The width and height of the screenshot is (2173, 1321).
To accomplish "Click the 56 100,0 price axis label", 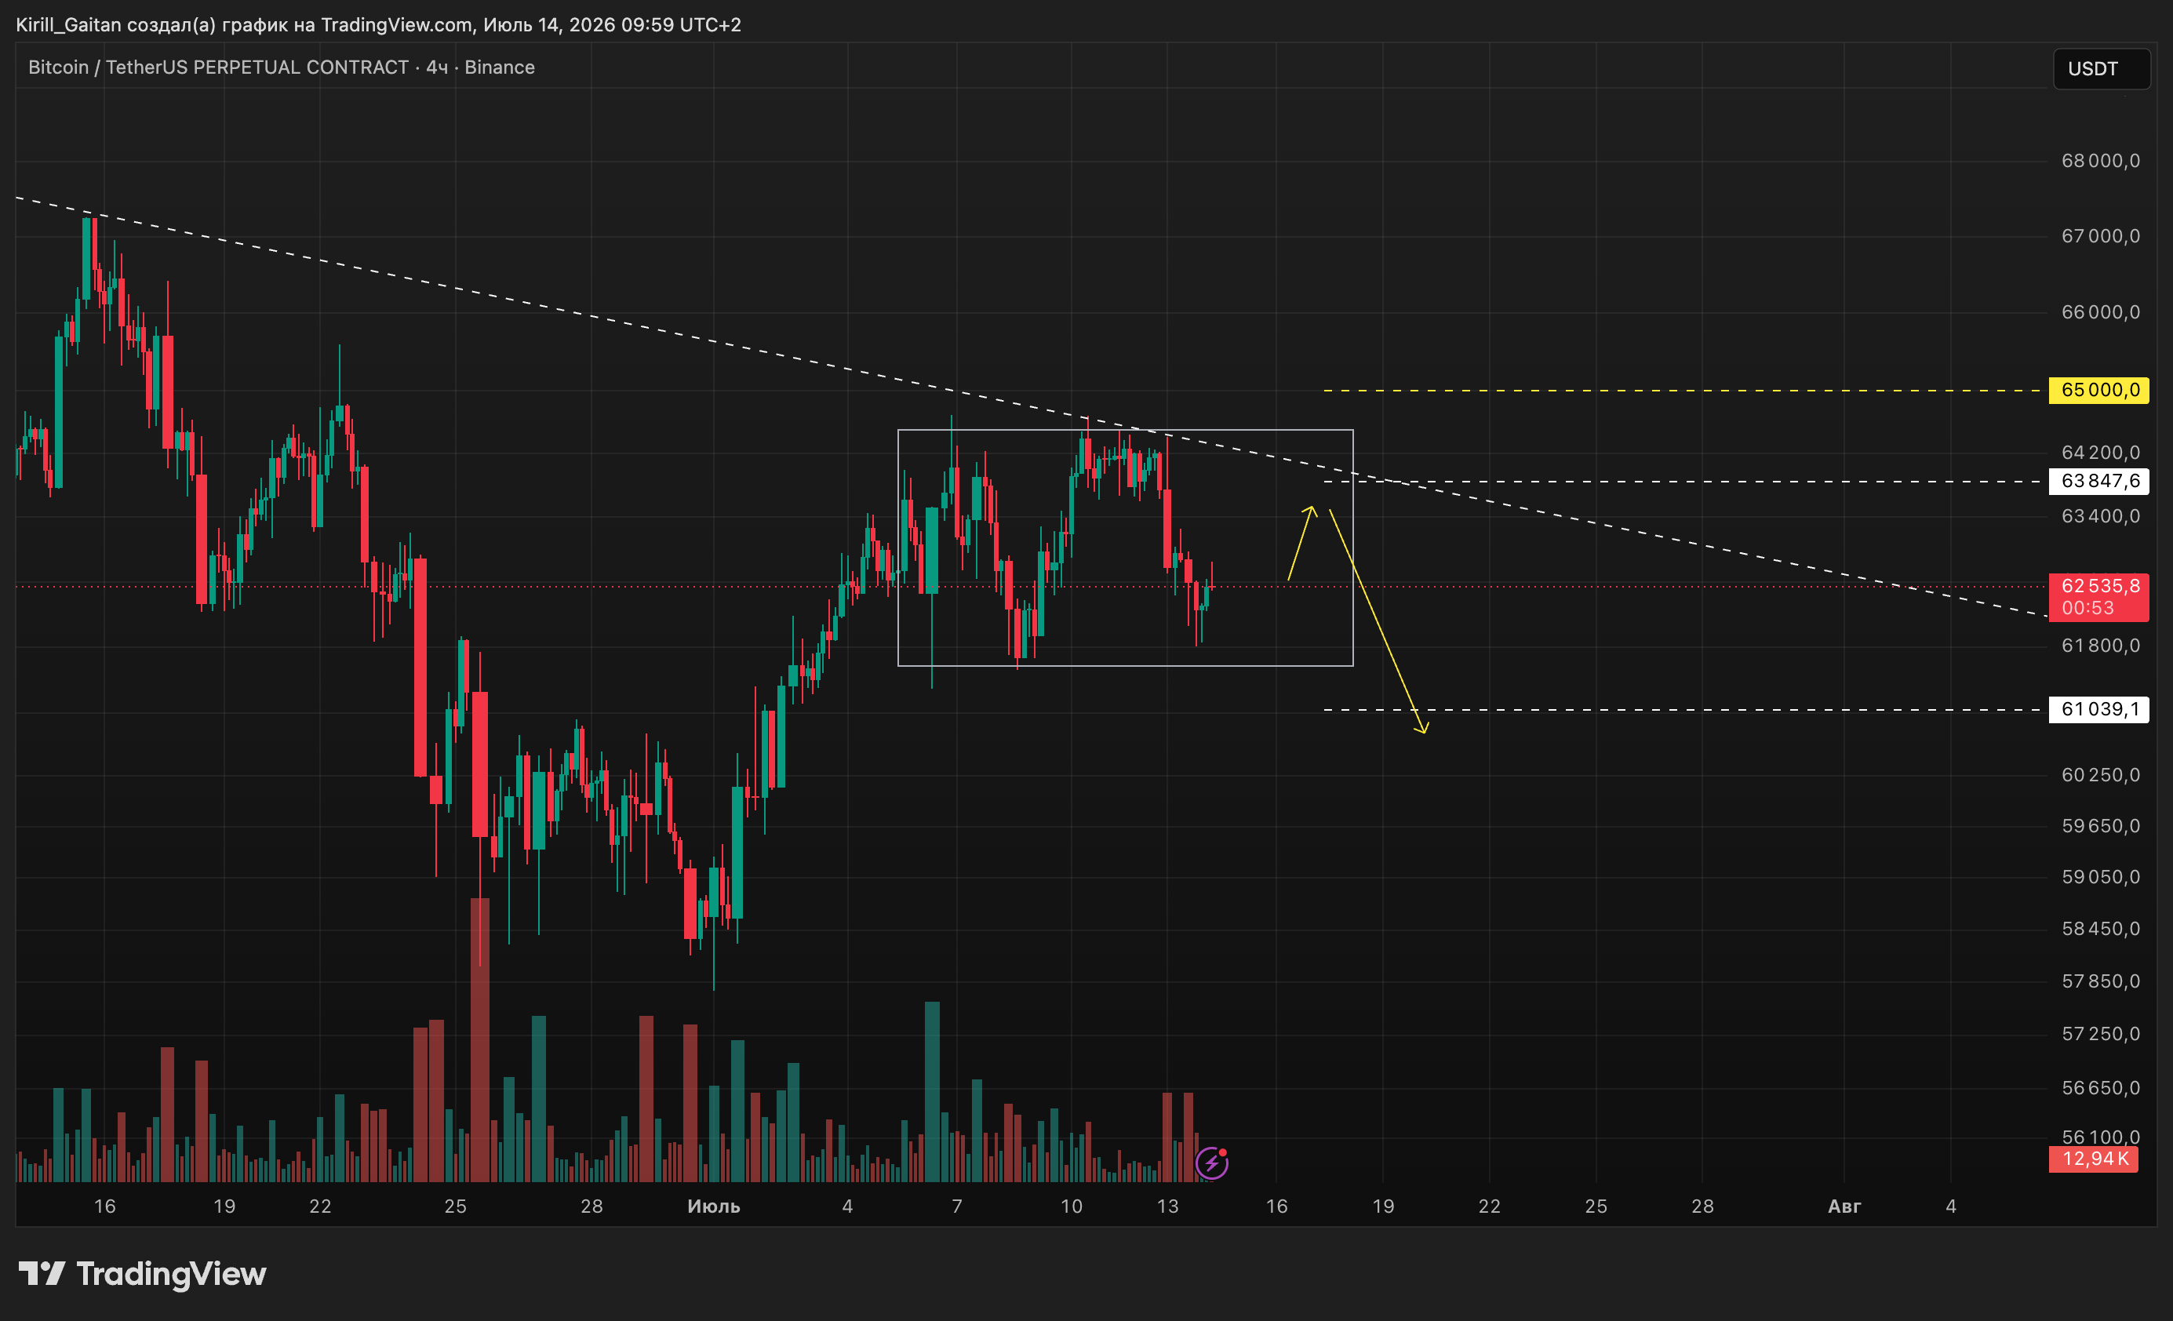I will (2100, 1137).
